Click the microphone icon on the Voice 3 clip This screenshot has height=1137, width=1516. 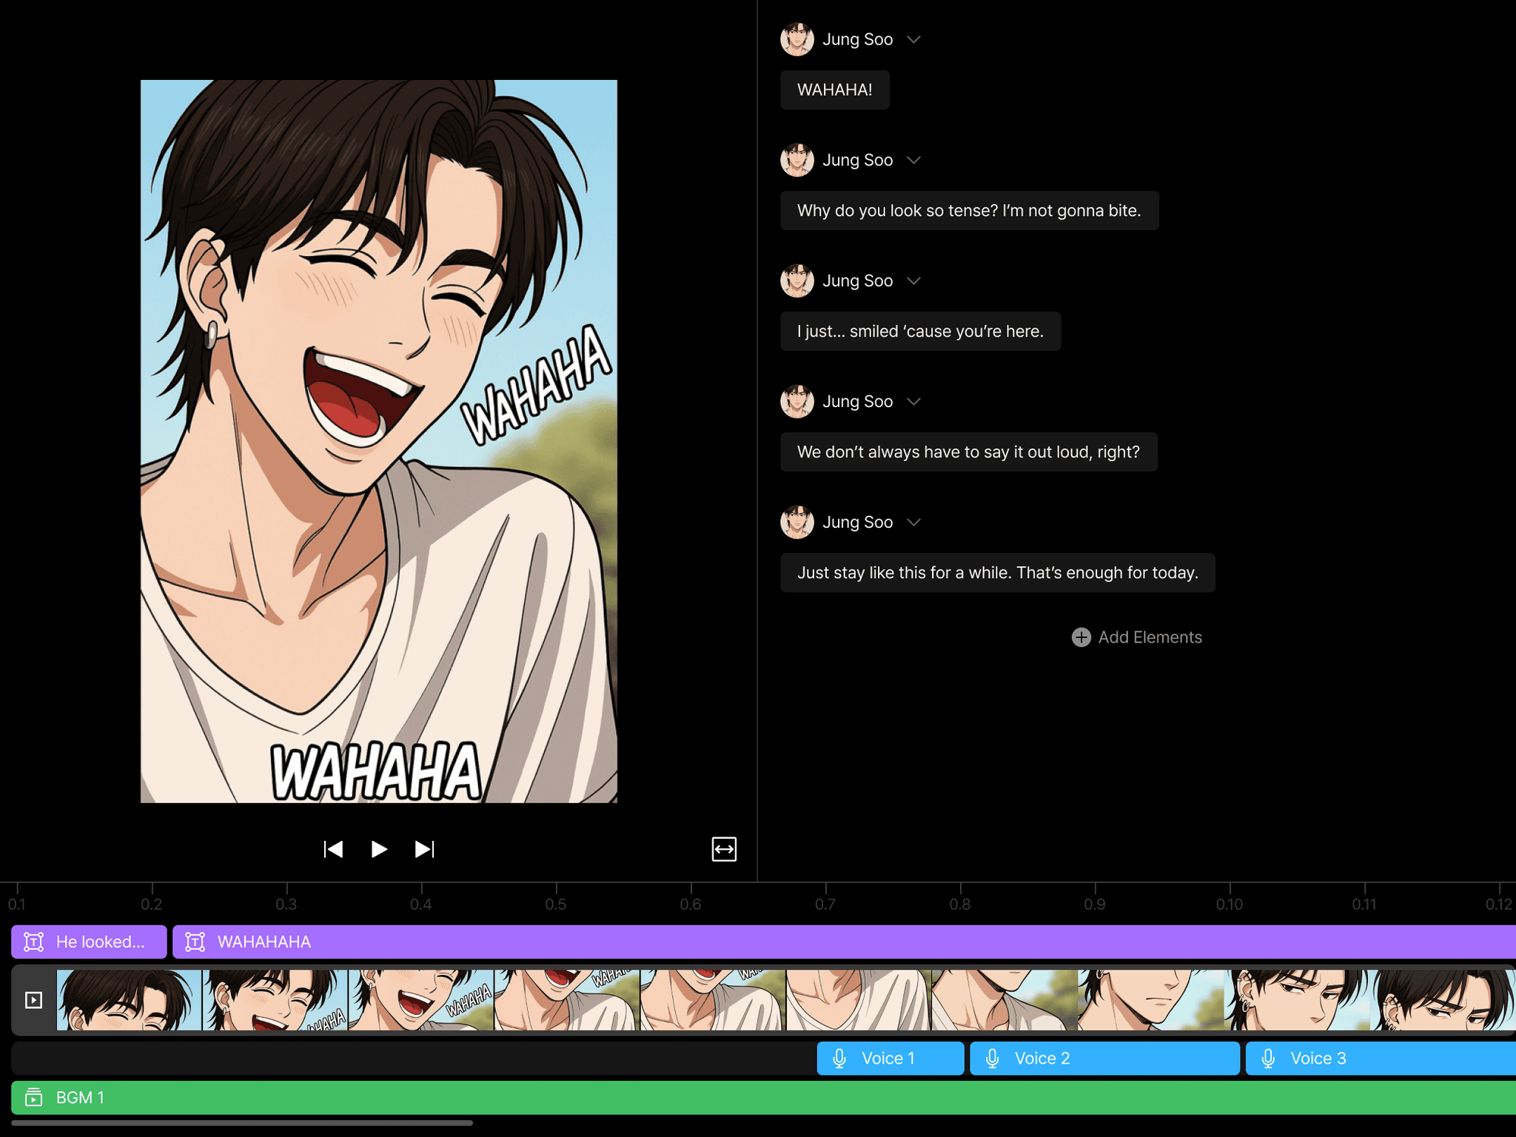coord(1268,1058)
